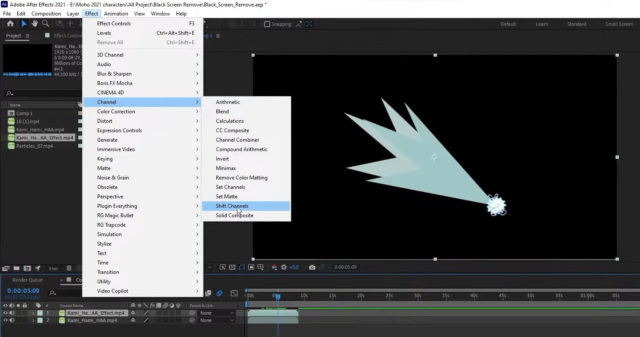
Task: Switch to the Small Screen workspace
Action: pyautogui.click(x=619, y=24)
